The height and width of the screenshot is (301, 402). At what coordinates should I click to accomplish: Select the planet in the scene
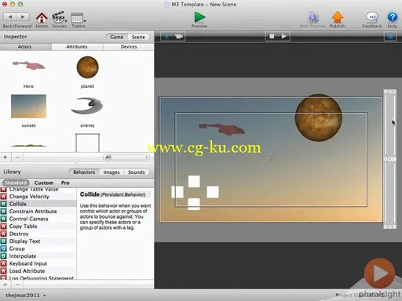pos(318,118)
